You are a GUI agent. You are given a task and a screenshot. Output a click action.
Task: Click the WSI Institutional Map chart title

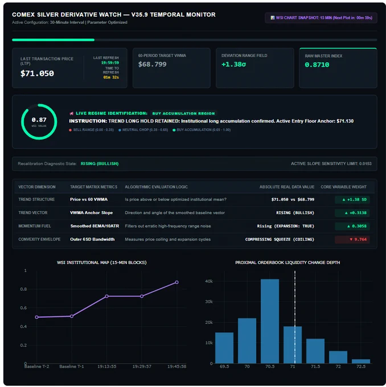(x=102, y=262)
